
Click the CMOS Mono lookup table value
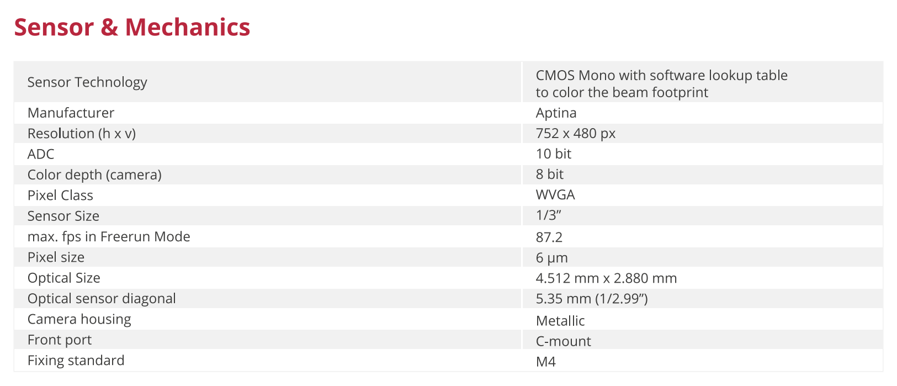point(661,83)
